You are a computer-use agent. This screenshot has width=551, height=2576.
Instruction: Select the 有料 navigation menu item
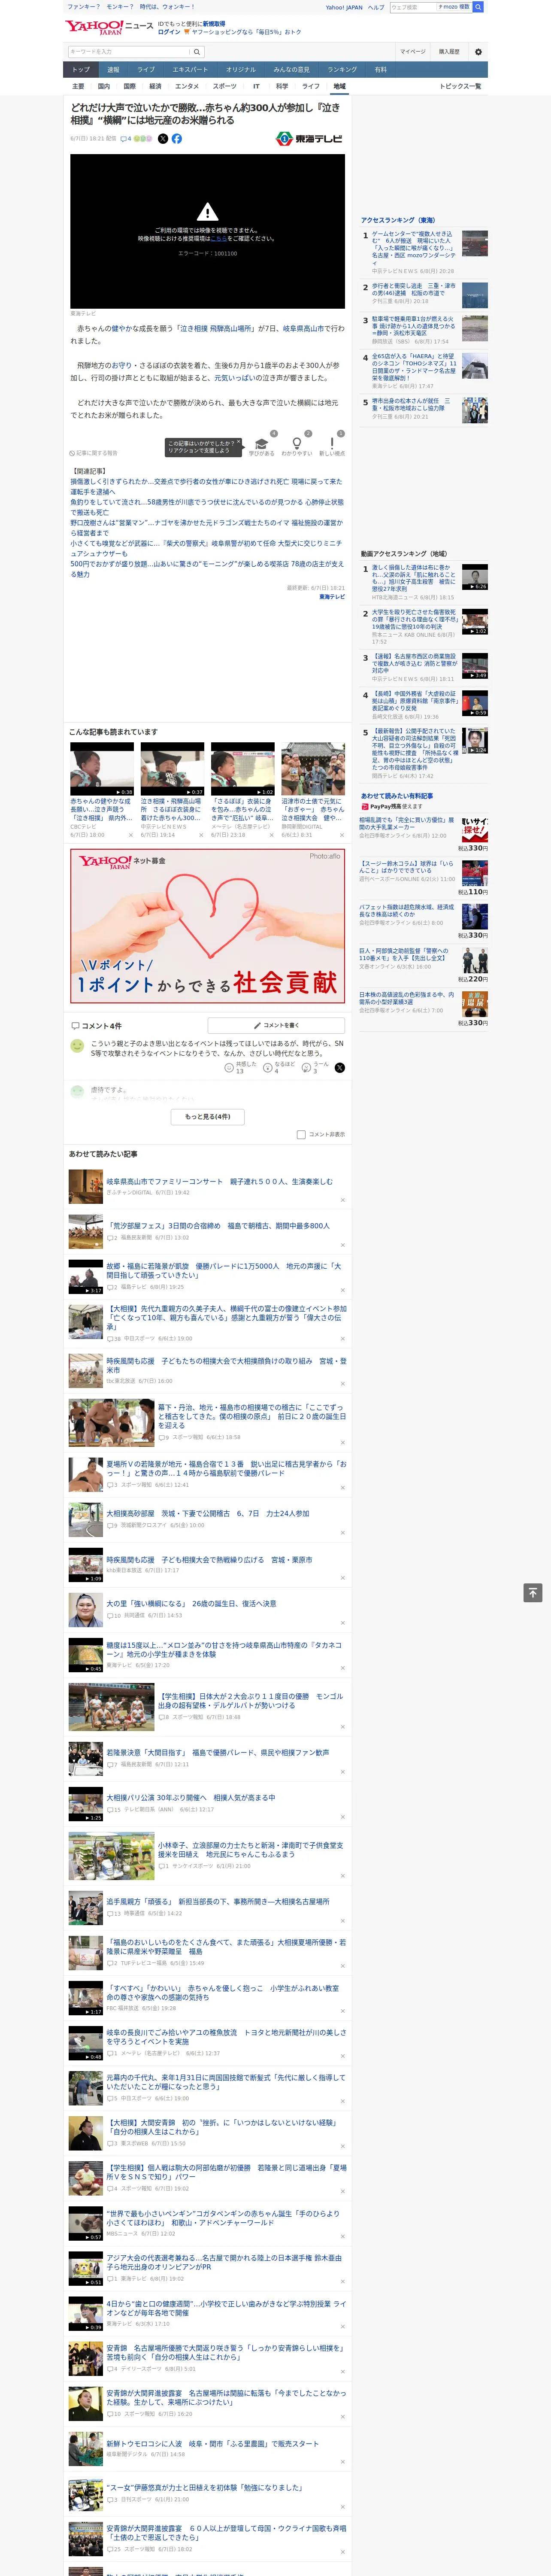tap(380, 70)
